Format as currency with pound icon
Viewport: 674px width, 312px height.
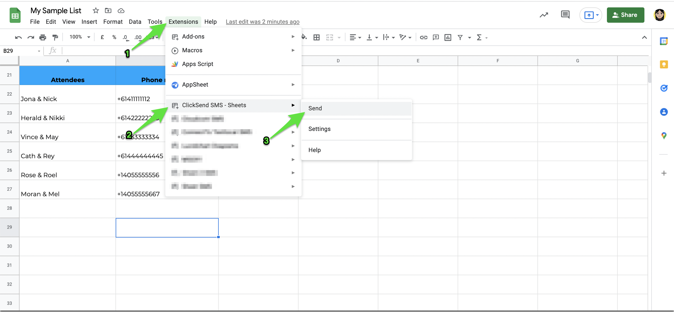[102, 37]
